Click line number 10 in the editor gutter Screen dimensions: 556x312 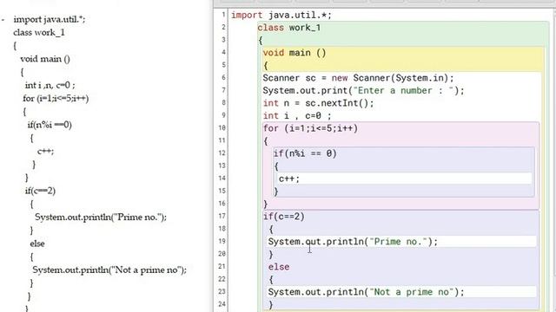(222, 127)
